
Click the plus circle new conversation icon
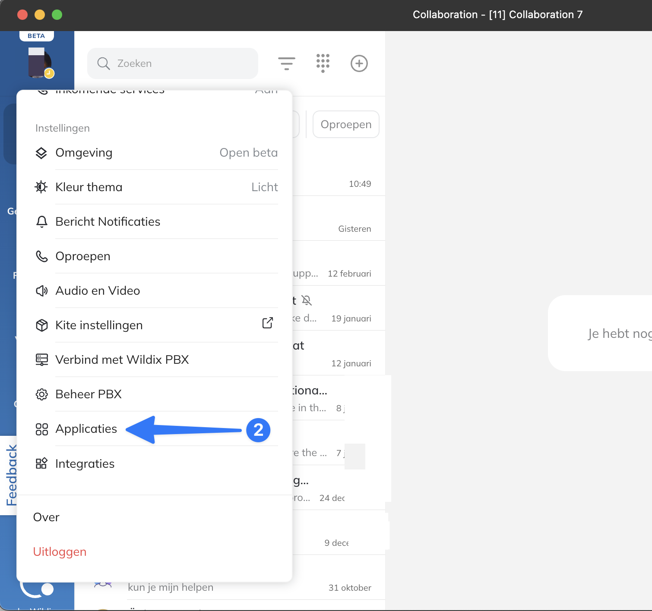tap(359, 63)
